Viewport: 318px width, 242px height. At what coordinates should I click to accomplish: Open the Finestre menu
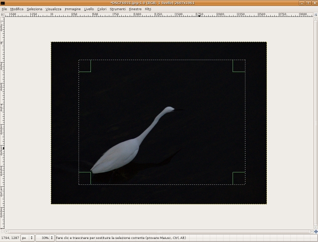coord(135,9)
